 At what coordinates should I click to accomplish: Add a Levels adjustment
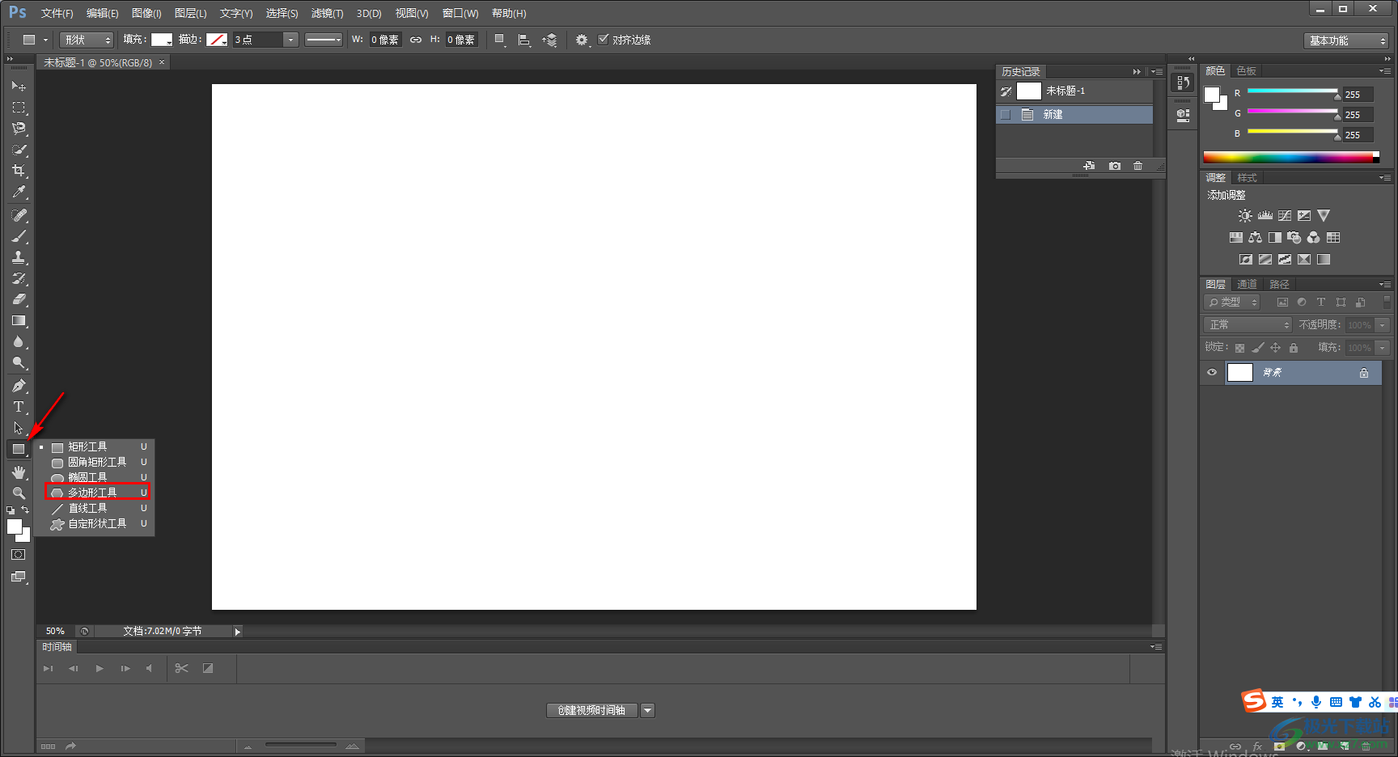1265,216
